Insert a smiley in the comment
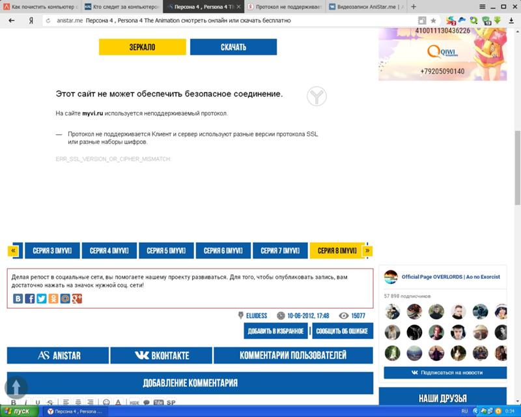 click(x=106, y=402)
